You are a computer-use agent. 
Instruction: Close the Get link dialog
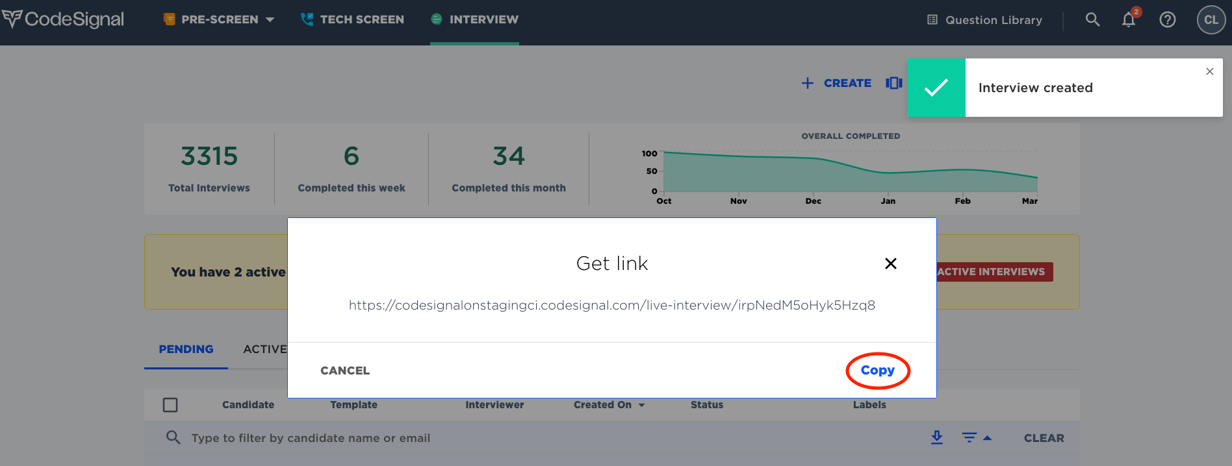[x=891, y=264]
